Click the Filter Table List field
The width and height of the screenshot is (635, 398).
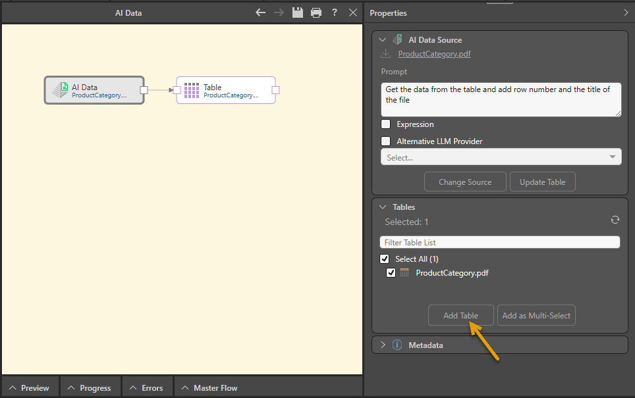tap(500, 243)
